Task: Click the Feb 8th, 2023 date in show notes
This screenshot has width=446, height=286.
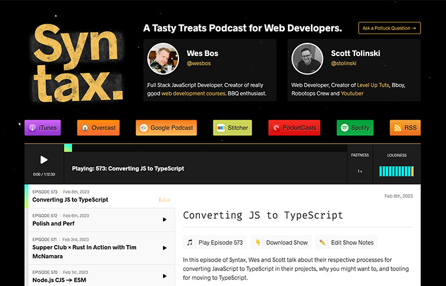Action: [x=398, y=196]
